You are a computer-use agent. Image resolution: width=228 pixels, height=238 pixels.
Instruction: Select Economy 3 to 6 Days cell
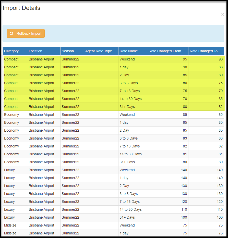(133, 138)
